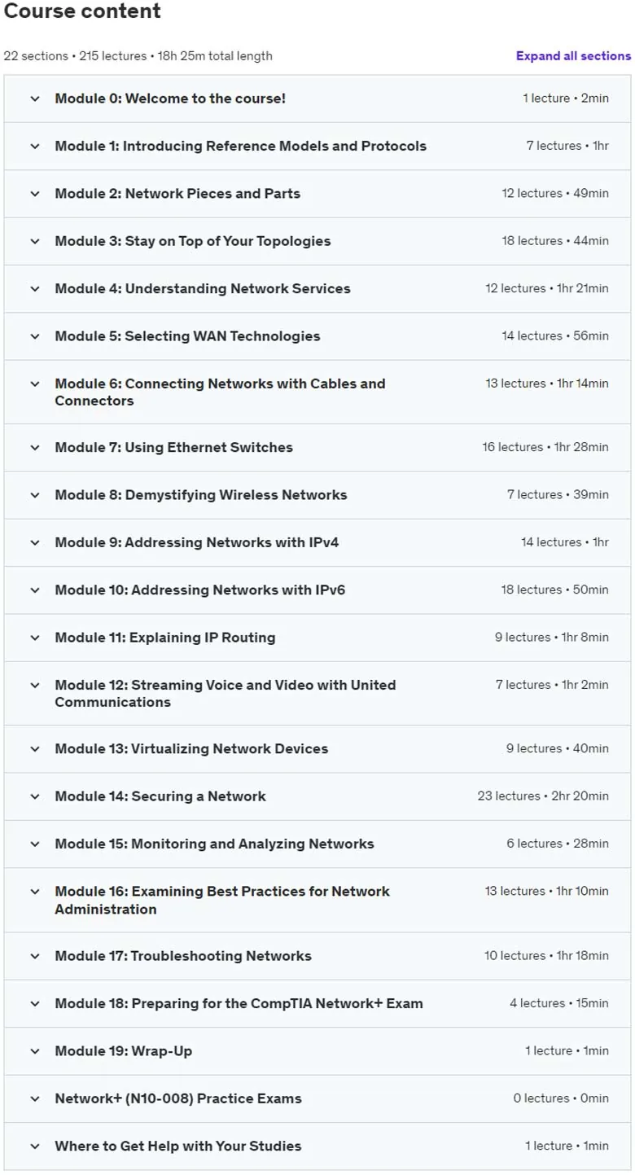Image resolution: width=635 pixels, height=1175 pixels.
Task: Expand chevron next to Module 7 Ethernet Switches
Action: tap(34, 448)
